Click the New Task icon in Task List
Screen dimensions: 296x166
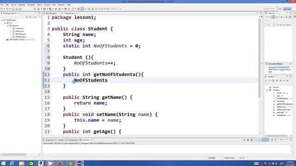(266, 17)
